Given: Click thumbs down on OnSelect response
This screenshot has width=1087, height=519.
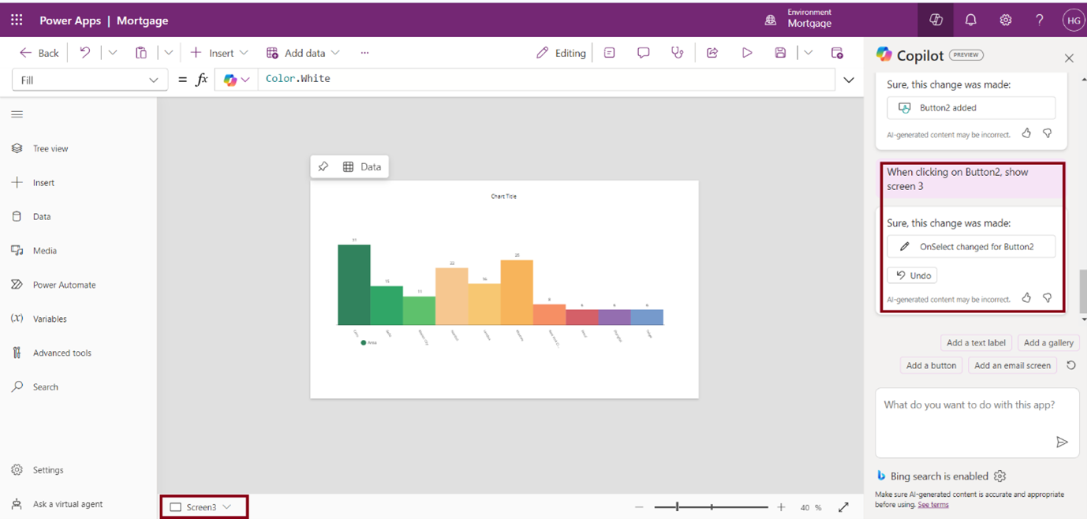Looking at the screenshot, I should tap(1048, 298).
